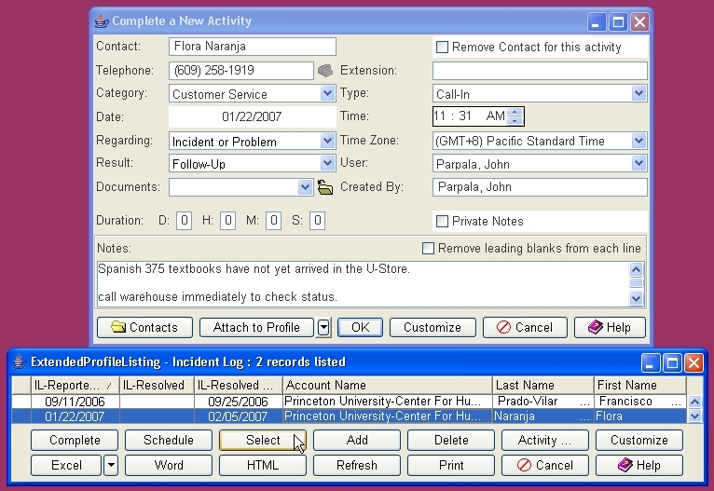Open the Category dropdown
This screenshot has height=491, width=714.
point(327,94)
